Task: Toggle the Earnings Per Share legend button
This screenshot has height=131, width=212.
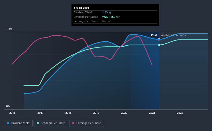Action: point(87,123)
